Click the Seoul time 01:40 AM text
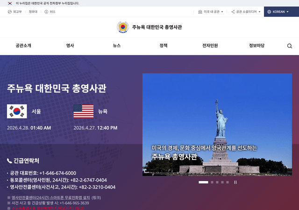 pyautogui.click(x=41, y=128)
